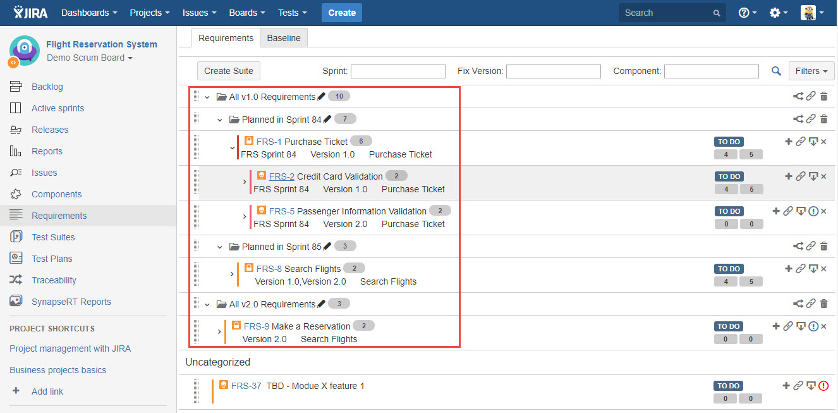Open Reports in the sidebar
This screenshot has width=838, height=413.
pyautogui.click(x=47, y=151)
